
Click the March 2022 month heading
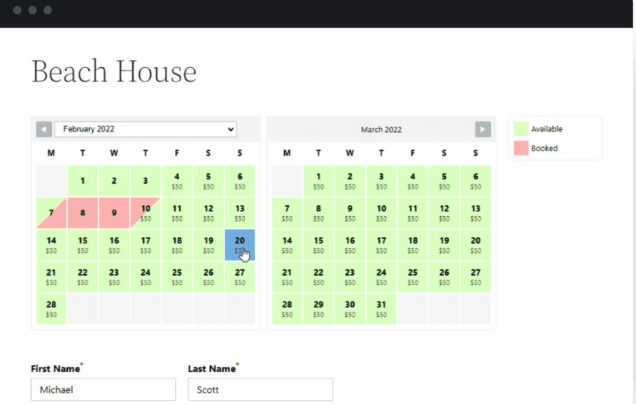point(382,130)
